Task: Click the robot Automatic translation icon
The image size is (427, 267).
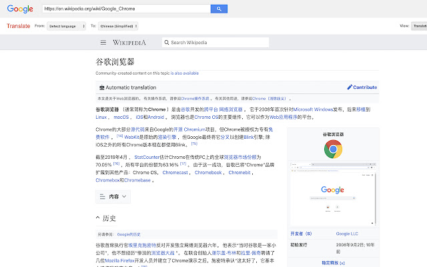Action: coord(101,87)
